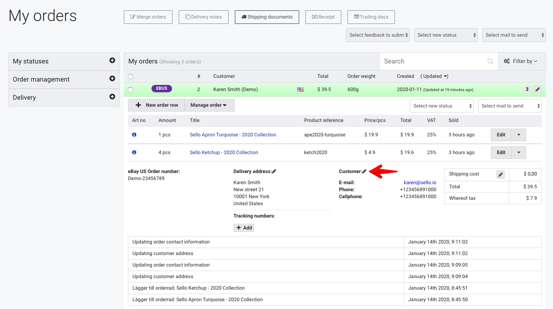Image resolution: width=553 pixels, height=309 pixels.
Task: Click Delivery notes button
Action: pos(203,17)
